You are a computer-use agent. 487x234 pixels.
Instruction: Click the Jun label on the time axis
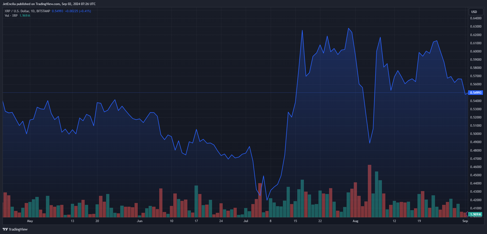[140, 221]
